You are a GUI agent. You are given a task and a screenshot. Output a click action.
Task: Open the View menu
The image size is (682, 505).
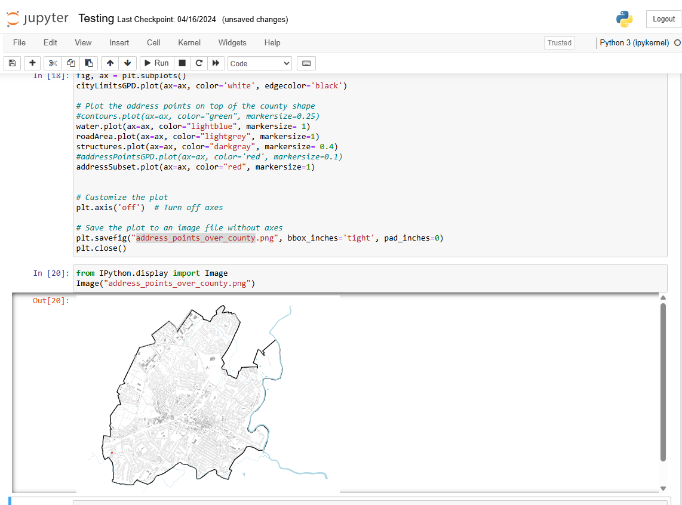(83, 42)
